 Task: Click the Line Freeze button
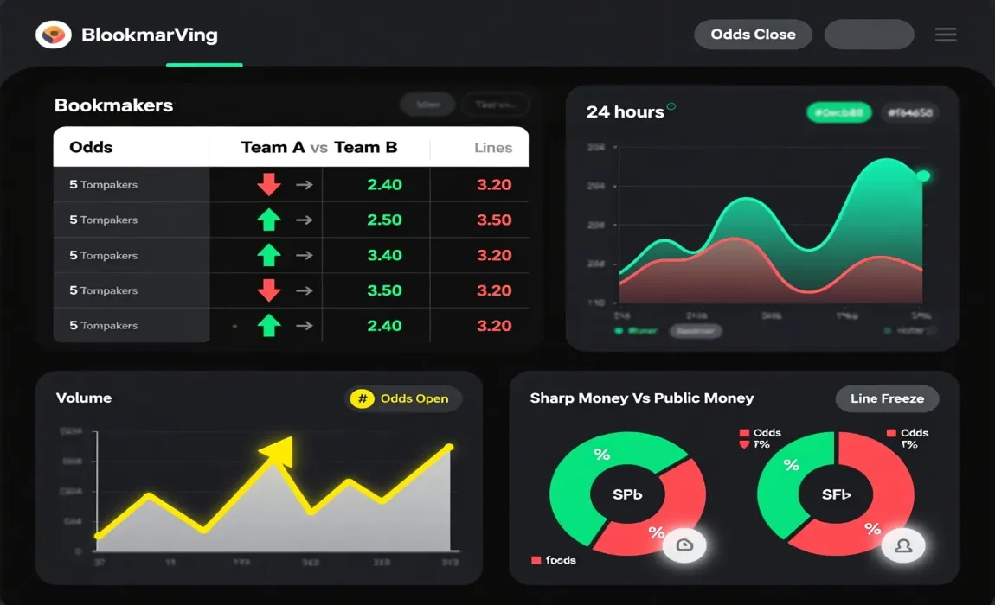887,398
